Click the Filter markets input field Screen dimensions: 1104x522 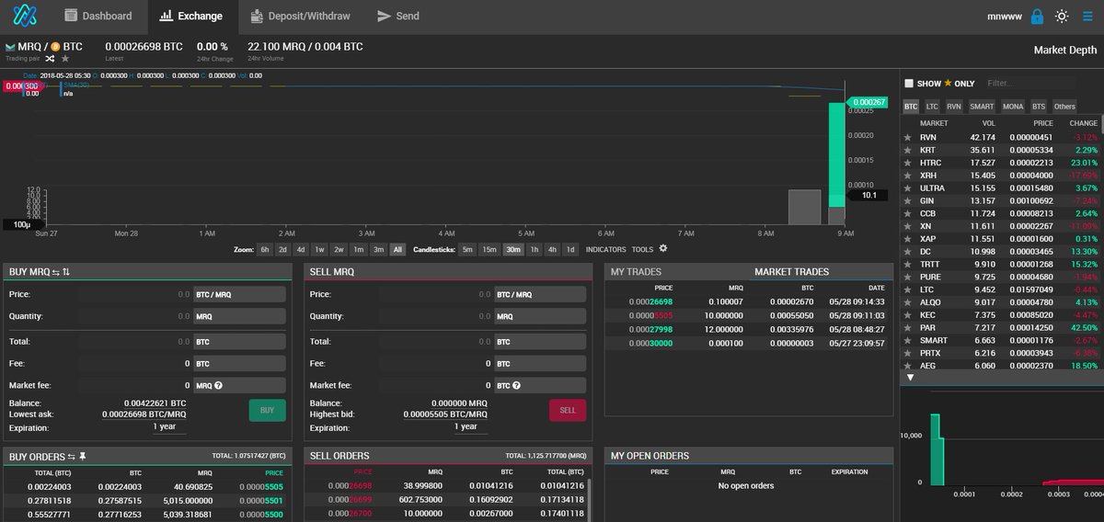(1030, 84)
